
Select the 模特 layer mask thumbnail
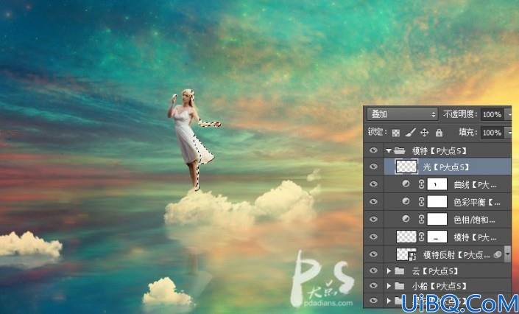(x=437, y=237)
